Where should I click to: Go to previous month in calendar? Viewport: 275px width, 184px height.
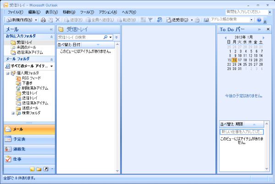[x=225, y=38]
